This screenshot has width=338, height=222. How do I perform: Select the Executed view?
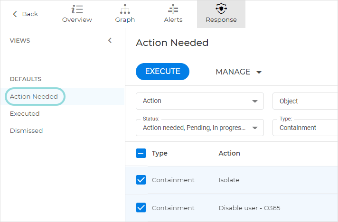coord(25,113)
